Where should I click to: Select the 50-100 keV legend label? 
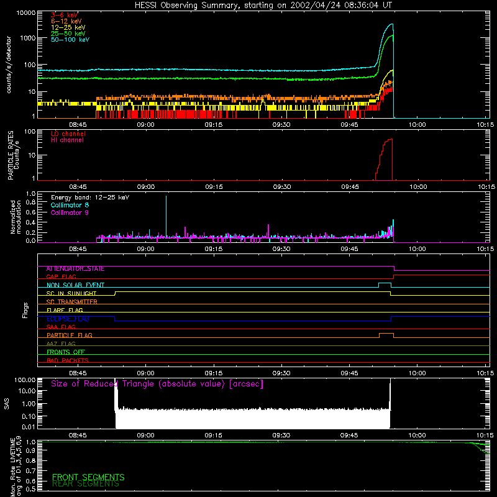pos(70,39)
